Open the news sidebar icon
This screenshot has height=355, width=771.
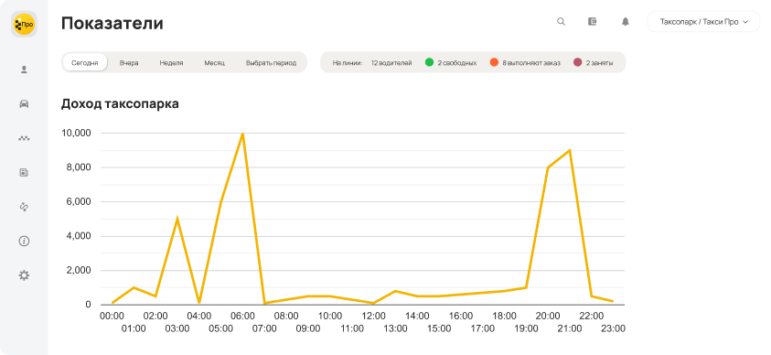tap(24, 173)
